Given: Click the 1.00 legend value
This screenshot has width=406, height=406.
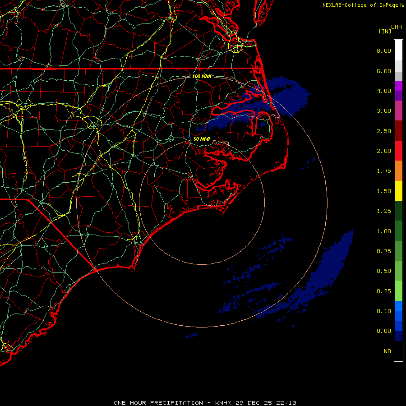Looking at the screenshot, I should (384, 231).
